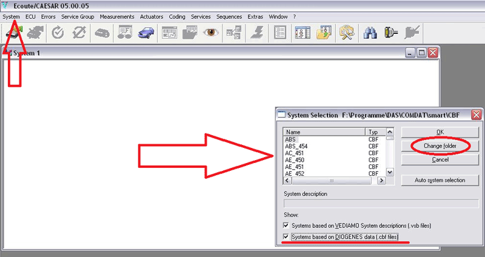Sort list by the Typ column header
The image size is (485, 257).
[375, 132]
